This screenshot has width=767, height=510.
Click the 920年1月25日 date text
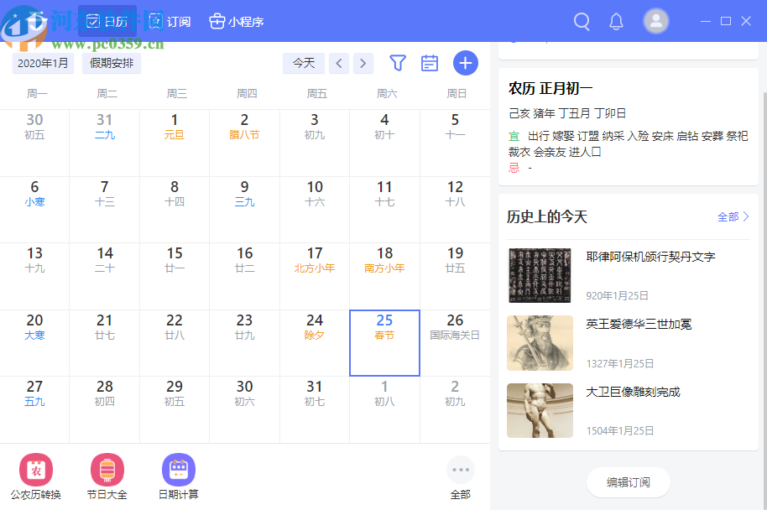click(x=618, y=296)
